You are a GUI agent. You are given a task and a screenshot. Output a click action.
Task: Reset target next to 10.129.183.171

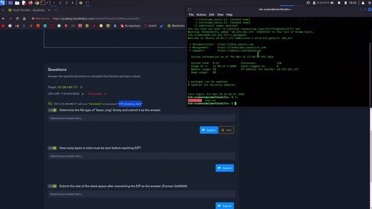tap(81, 87)
